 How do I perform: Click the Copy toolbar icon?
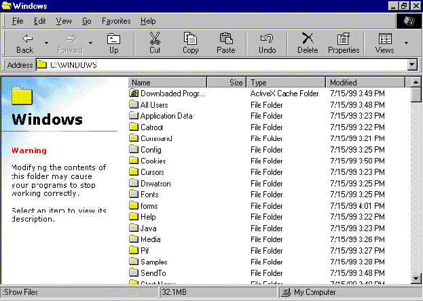pyautogui.click(x=191, y=43)
